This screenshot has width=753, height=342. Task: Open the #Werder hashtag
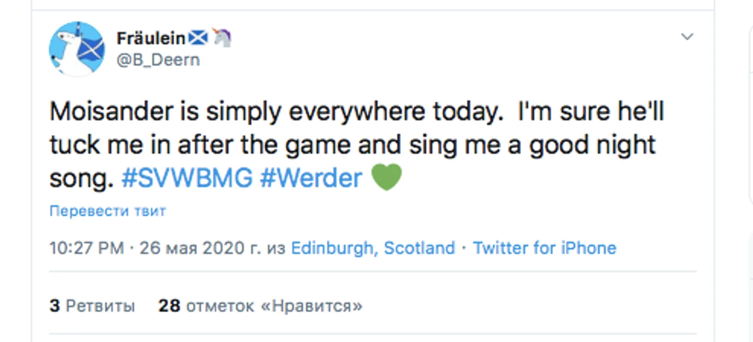click(311, 178)
